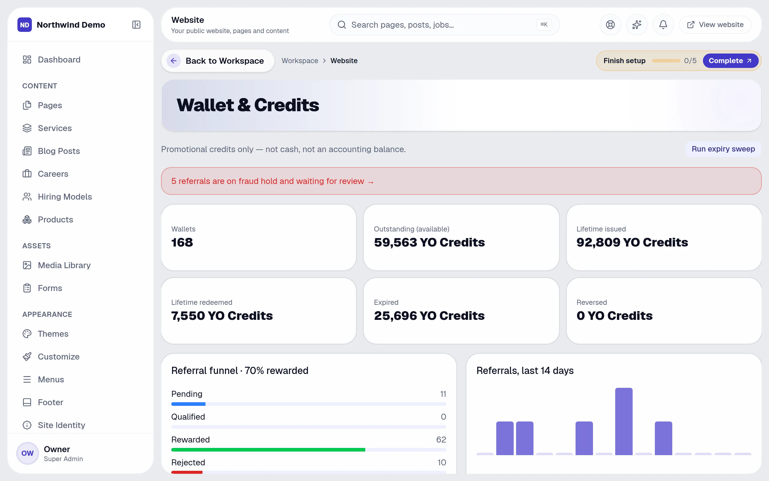
Task: Click the '92,809 YO Credits' value
Action: (632, 242)
